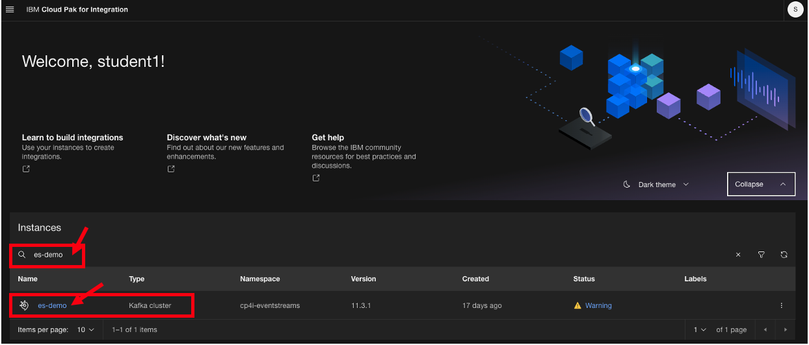Open the page number selector dropdown
The image size is (809, 345).
click(x=699, y=330)
